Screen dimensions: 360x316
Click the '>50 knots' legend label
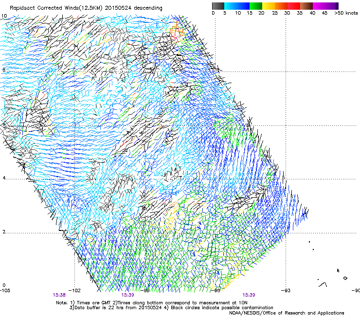346,13
